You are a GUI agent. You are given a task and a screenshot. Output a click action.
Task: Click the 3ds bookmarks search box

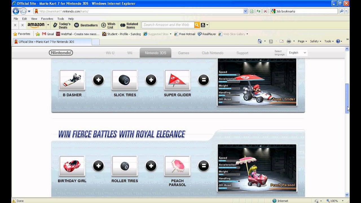[304, 11]
